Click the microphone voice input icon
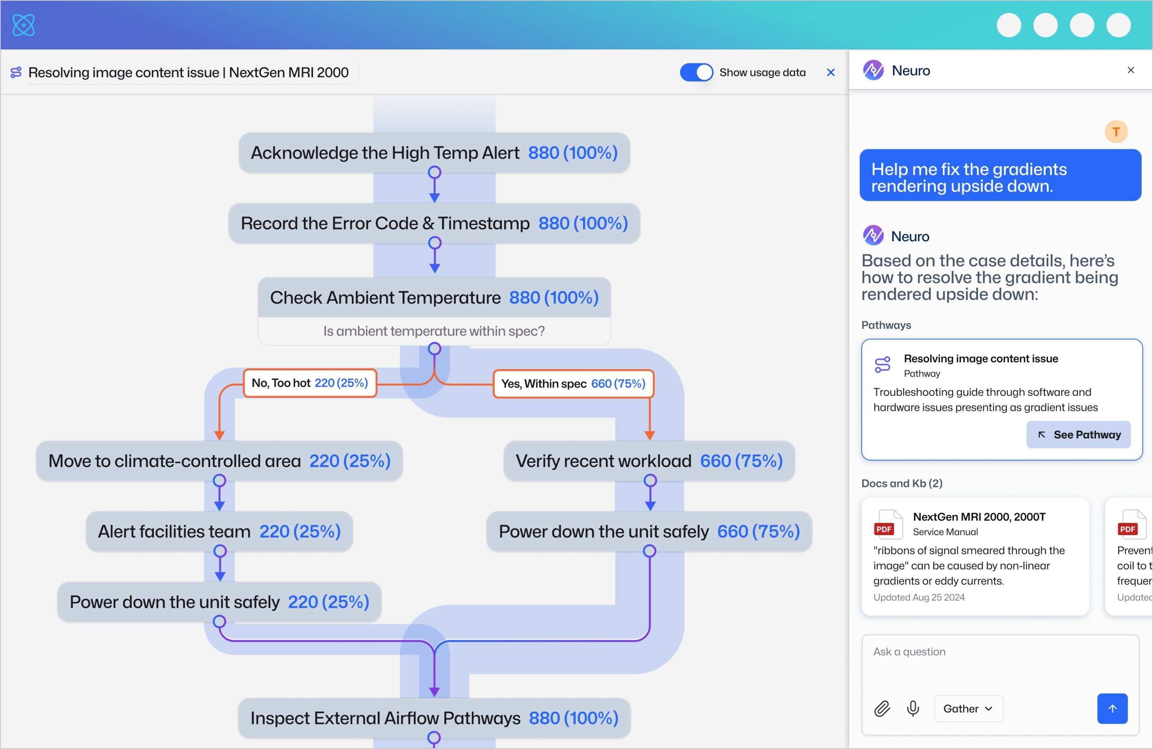1153x749 pixels. click(913, 708)
